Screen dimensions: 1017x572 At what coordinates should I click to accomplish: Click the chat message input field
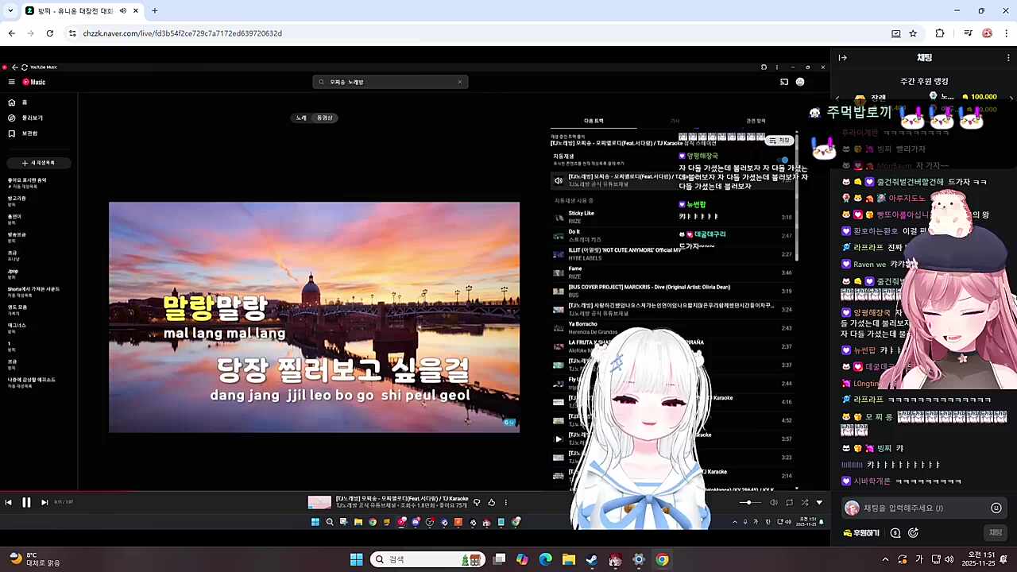925,508
